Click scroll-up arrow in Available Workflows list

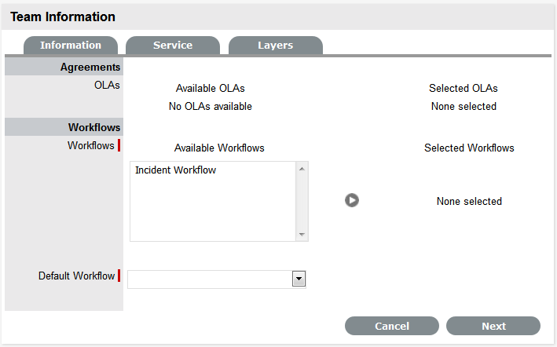[302, 168]
